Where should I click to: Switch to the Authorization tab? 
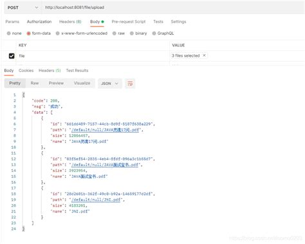pos(39,22)
